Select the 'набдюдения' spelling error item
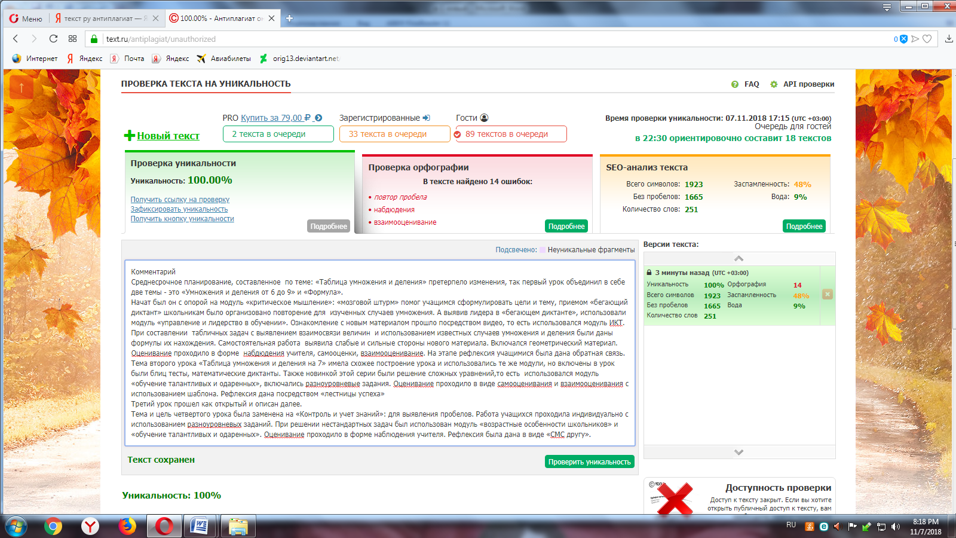956x538 pixels. point(394,210)
